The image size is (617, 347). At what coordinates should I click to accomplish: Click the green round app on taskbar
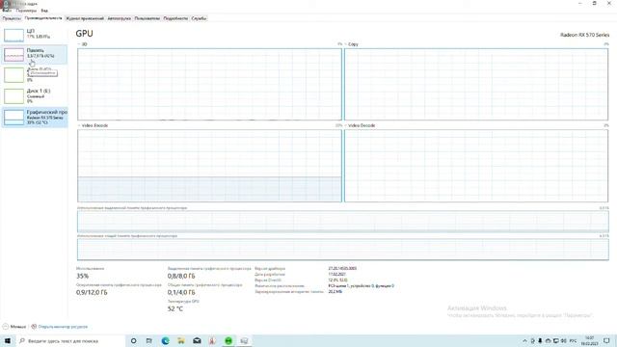[228, 340]
